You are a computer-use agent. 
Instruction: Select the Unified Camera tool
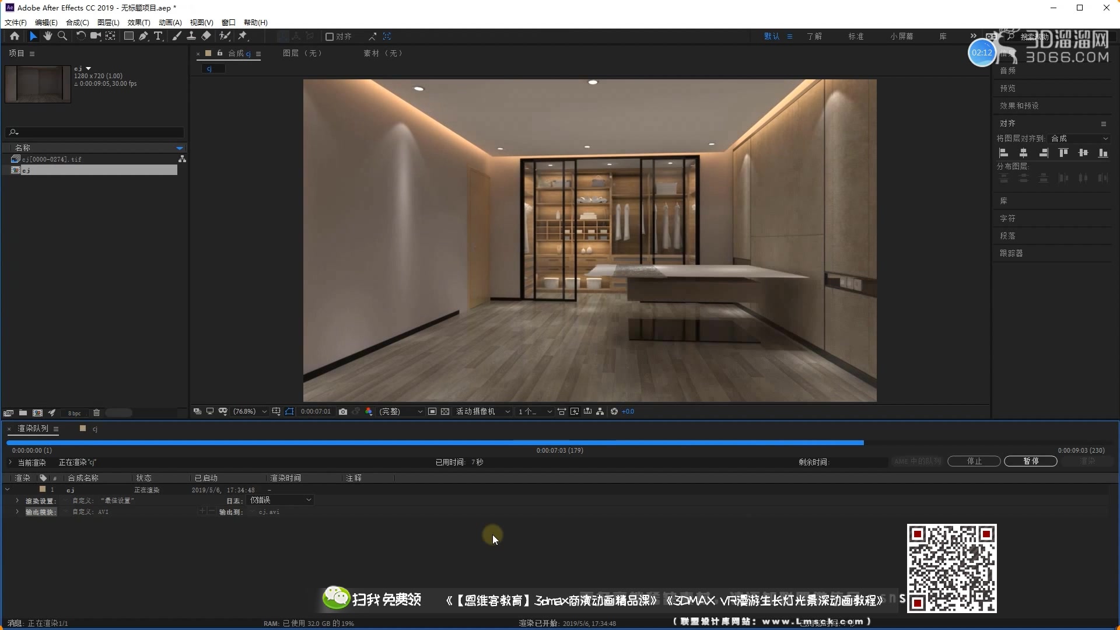(95, 36)
